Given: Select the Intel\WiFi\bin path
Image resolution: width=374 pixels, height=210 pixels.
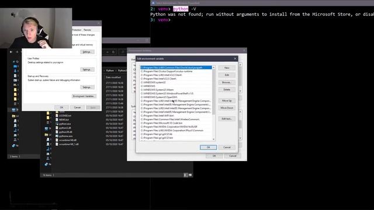Looking at the screenshot, I should (176, 116).
